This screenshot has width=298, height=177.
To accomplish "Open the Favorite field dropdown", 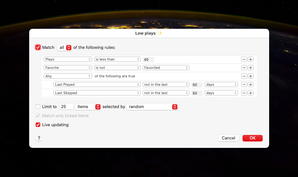I will (x=68, y=68).
